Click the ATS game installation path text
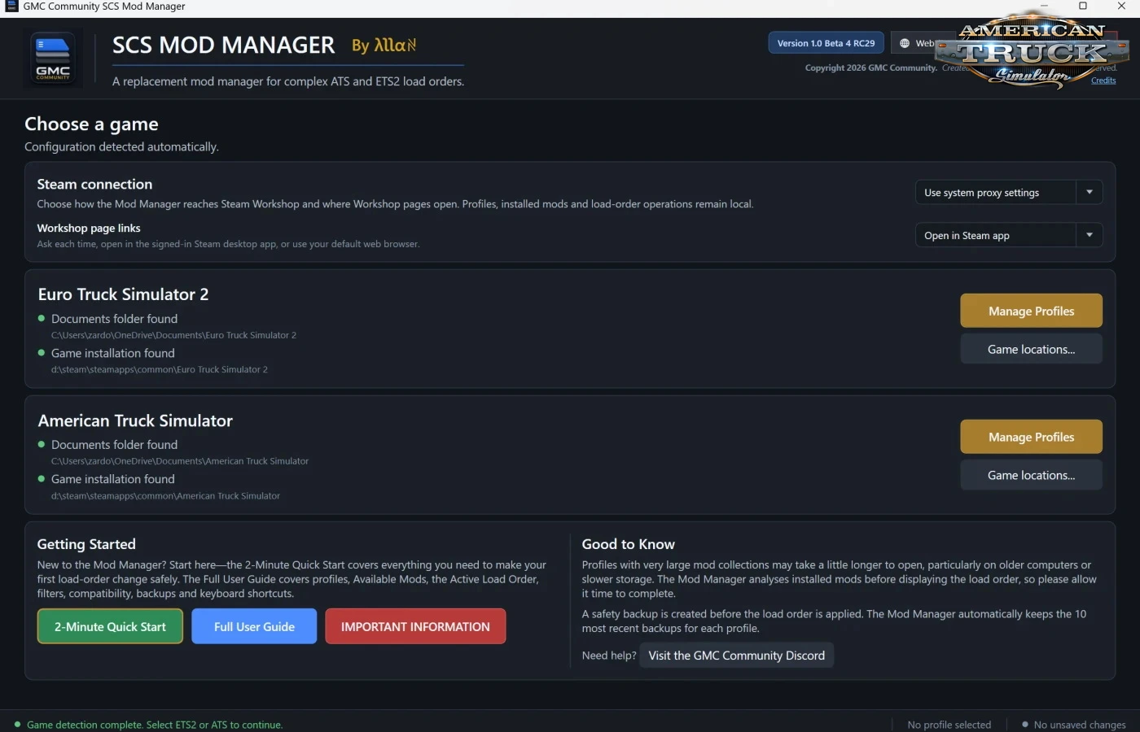This screenshot has height=732, width=1140. 165,495
